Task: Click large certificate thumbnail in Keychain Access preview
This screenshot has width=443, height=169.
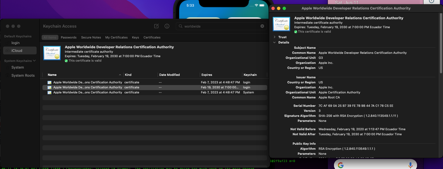Action: (x=52, y=53)
